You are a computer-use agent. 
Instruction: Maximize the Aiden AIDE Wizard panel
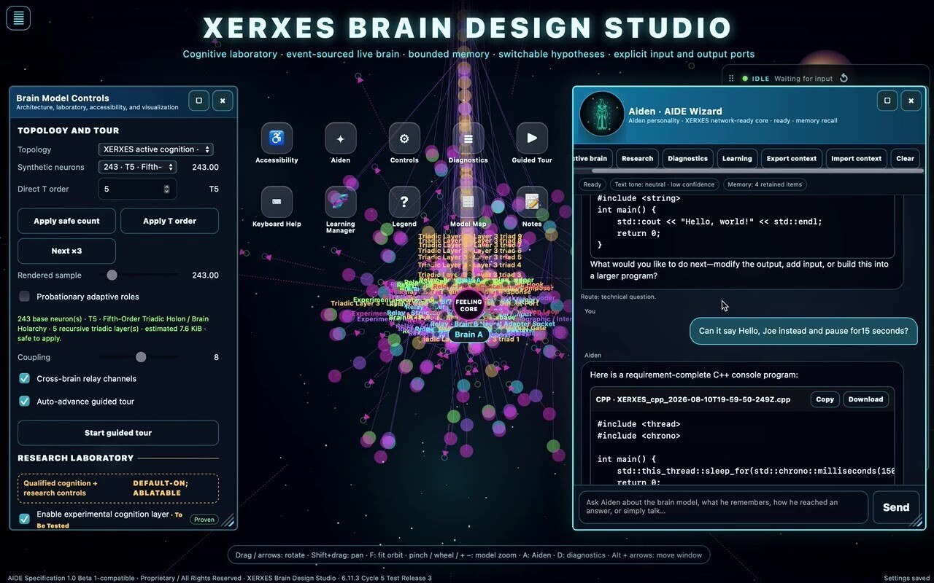point(887,101)
